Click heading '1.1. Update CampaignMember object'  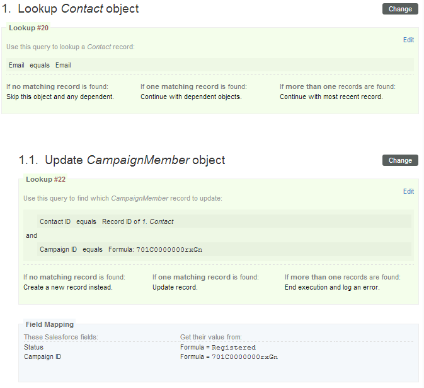pos(122,160)
